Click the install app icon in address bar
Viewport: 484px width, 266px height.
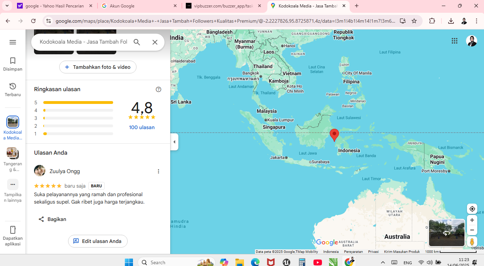(402, 21)
